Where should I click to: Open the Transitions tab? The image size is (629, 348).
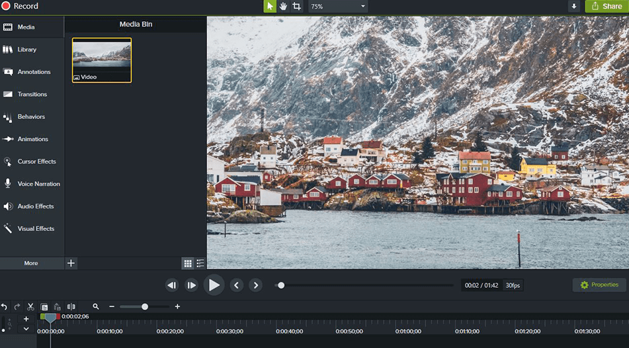point(32,95)
